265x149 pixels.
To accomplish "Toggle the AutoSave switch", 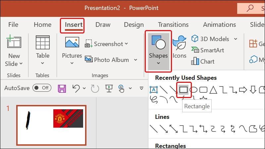I will coord(42,88).
